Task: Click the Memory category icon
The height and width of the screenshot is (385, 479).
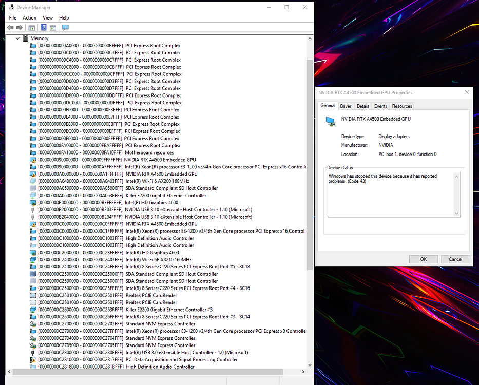Action: click(25, 38)
